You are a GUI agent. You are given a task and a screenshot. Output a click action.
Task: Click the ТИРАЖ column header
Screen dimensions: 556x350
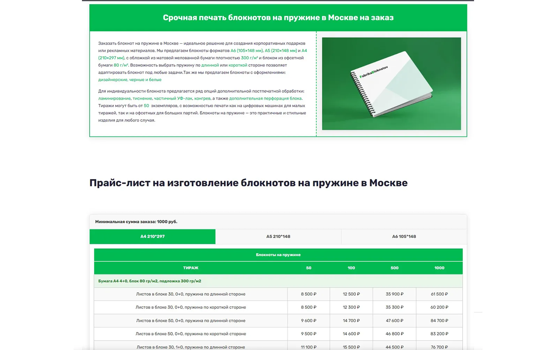[x=191, y=268]
